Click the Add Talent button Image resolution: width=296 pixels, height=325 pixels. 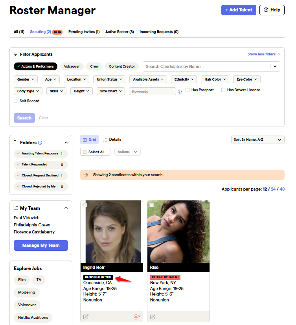239,10
